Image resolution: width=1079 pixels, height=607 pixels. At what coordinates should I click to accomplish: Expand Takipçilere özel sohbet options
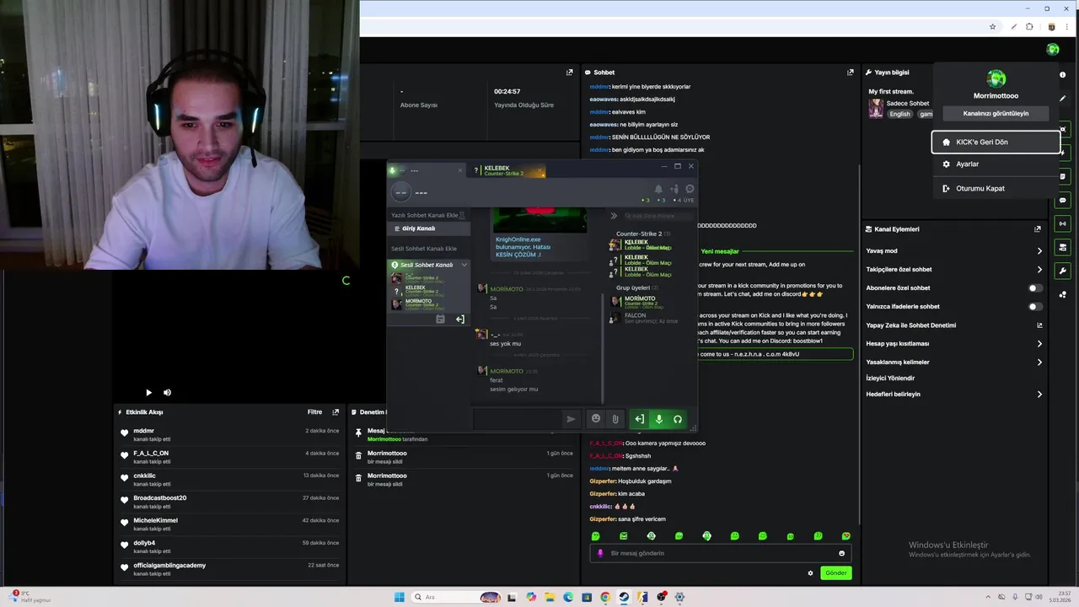pos(1039,270)
